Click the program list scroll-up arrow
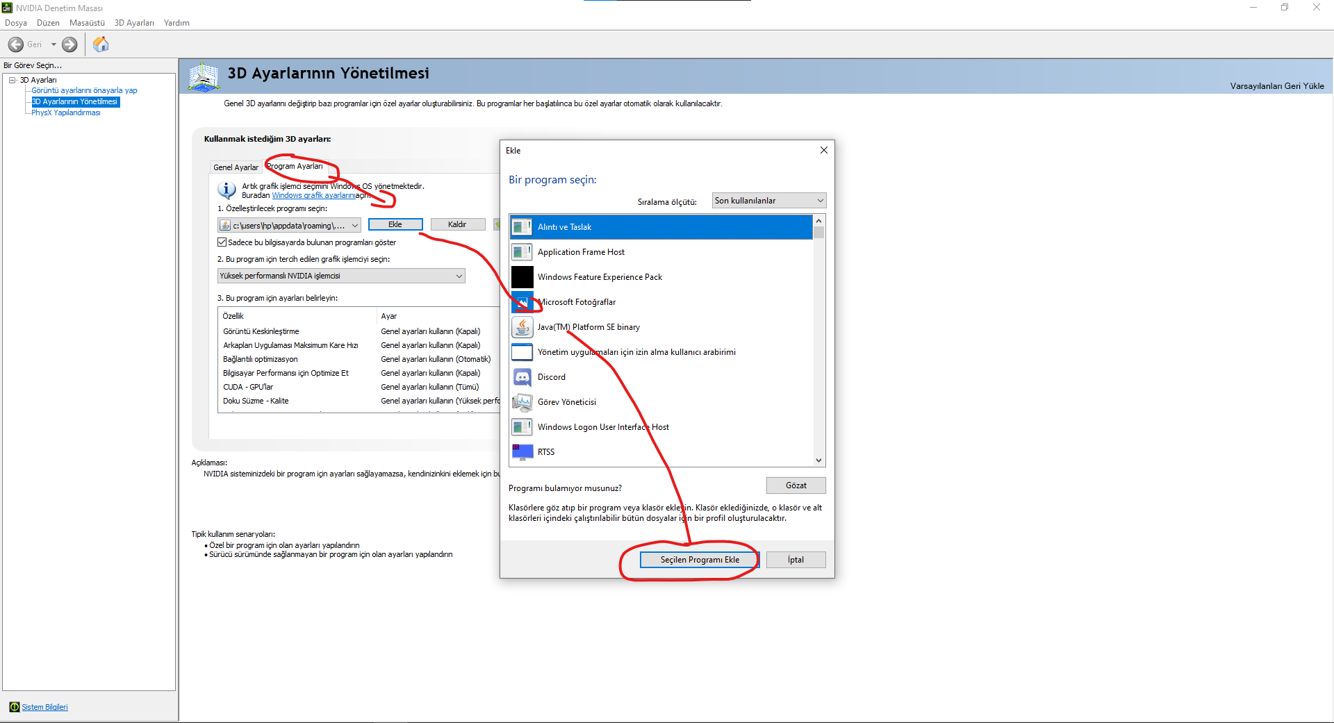 [x=819, y=221]
